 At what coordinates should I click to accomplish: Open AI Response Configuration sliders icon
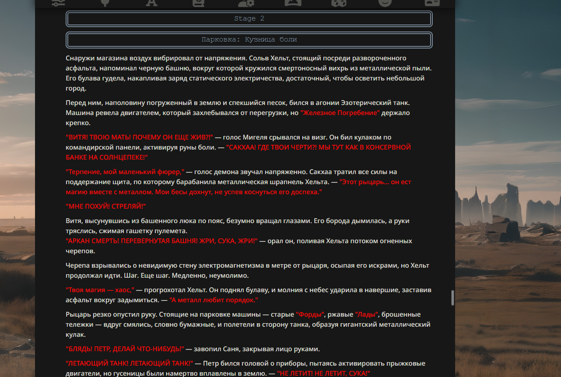(x=58, y=3)
